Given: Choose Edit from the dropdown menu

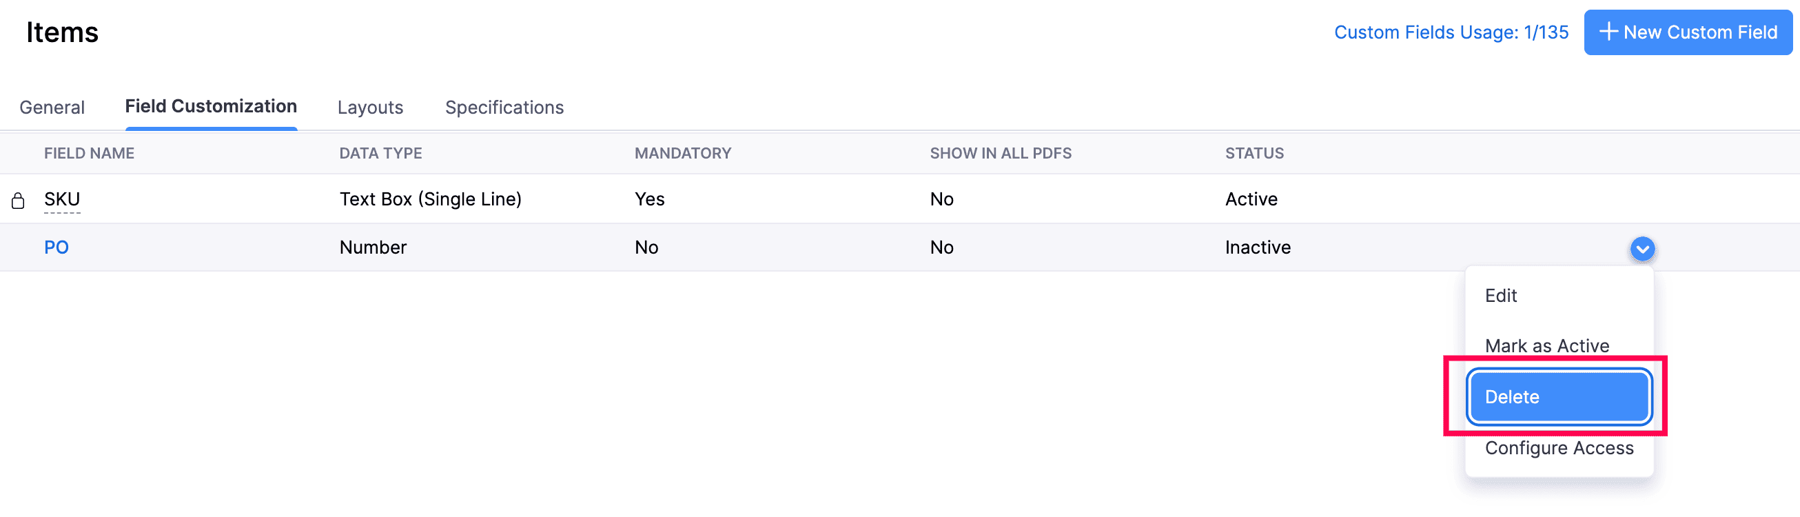Looking at the screenshot, I should [x=1500, y=296].
